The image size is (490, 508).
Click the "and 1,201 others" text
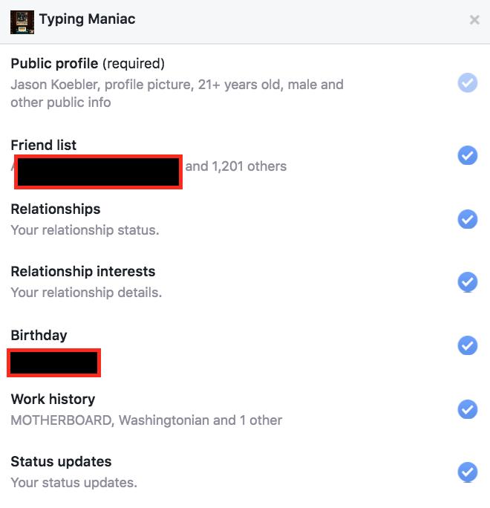click(x=235, y=166)
